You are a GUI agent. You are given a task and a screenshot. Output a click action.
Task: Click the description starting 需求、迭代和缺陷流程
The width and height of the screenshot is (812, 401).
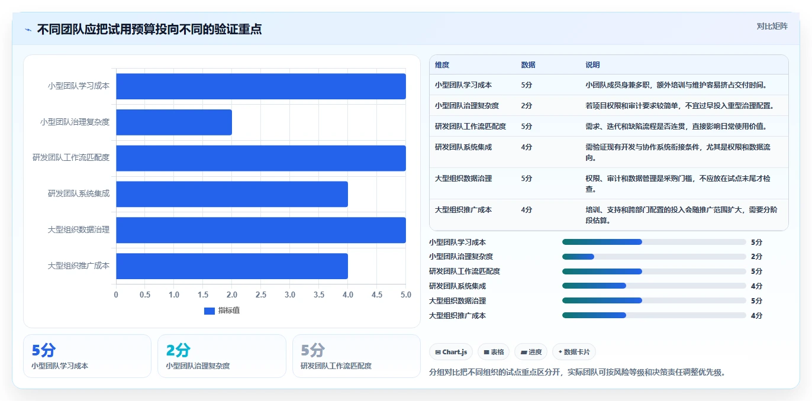(676, 127)
